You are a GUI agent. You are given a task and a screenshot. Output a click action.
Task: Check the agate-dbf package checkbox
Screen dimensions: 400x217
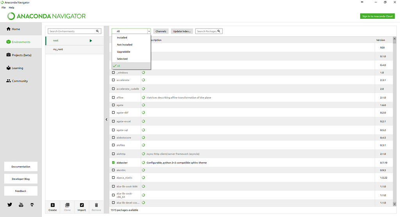[113, 113]
